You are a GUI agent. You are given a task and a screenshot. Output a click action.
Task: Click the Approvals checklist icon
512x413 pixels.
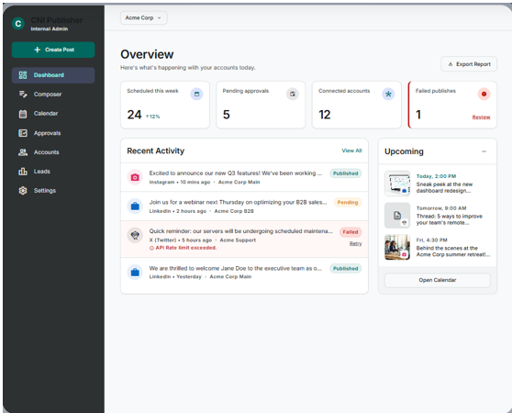click(x=23, y=133)
